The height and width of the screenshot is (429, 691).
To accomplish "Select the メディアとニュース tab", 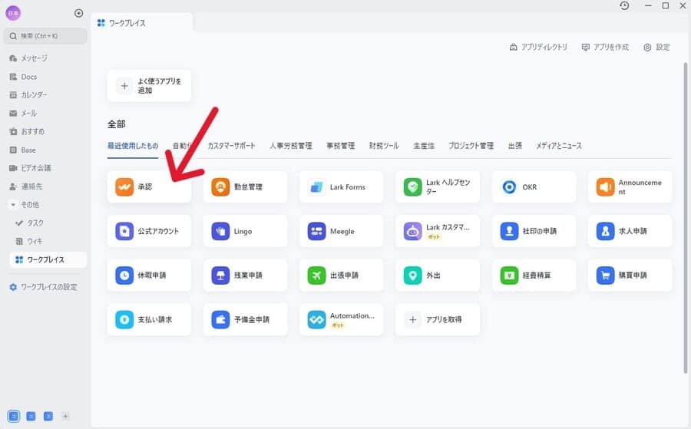I will coord(559,145).
